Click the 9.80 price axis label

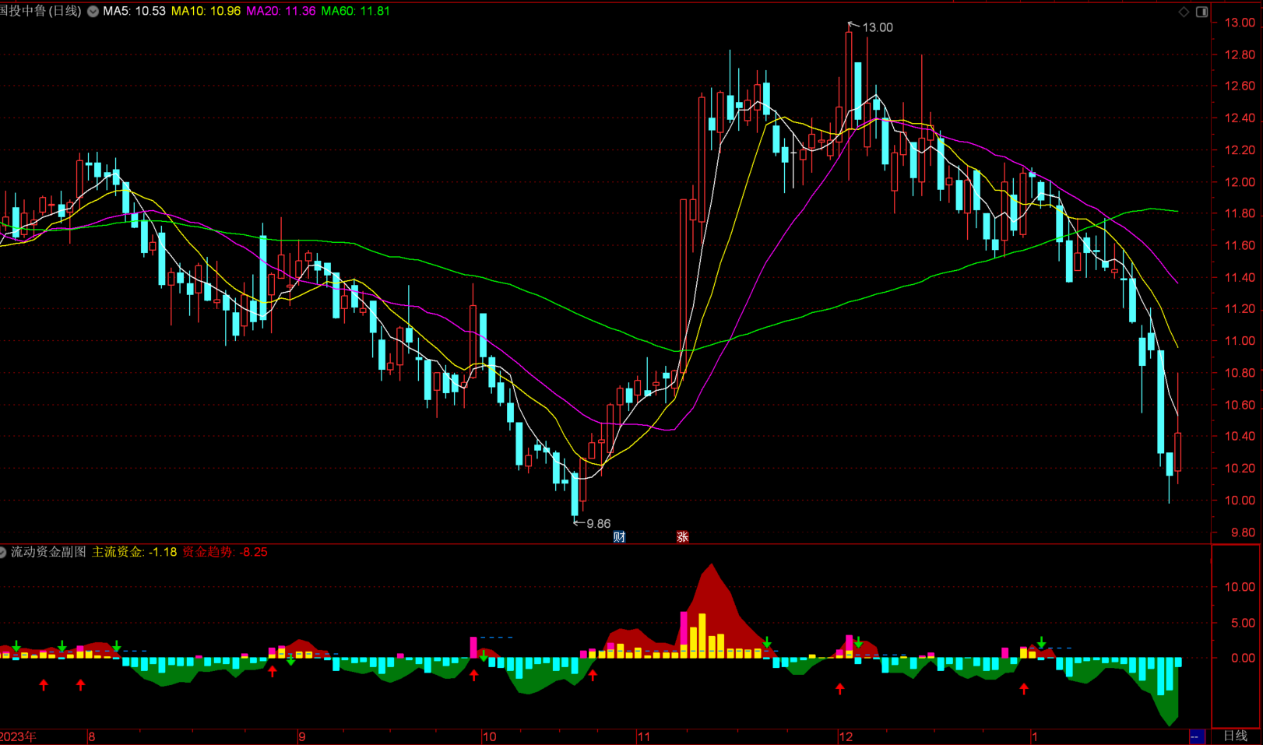point(1243,532)
